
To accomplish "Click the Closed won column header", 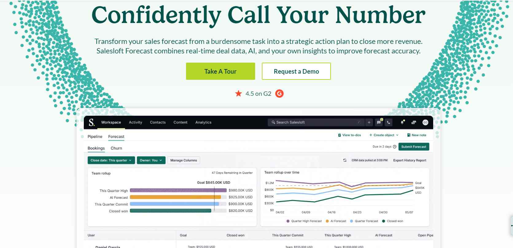I will (235, 235).
